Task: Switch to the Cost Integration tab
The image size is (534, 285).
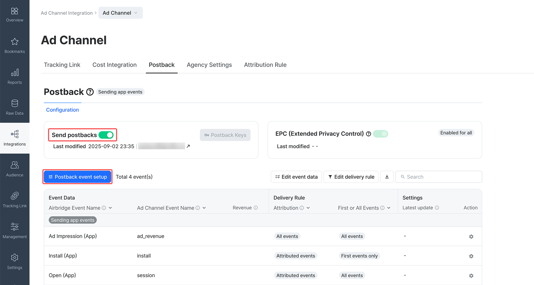Action: (x=115, y=65)
